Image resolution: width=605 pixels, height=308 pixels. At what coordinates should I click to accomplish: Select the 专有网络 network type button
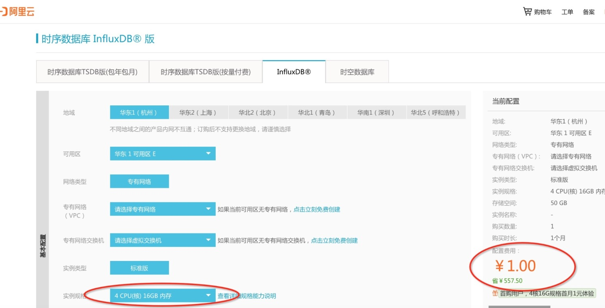pyautogui.click(x=139, y=182)
